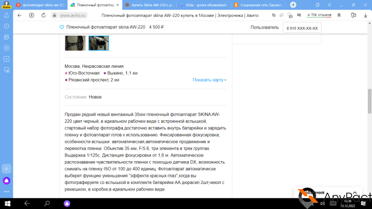372x209 pixels.
Task: Launch Alice assistant in the browser sidebar
Action: coord(7,181)
